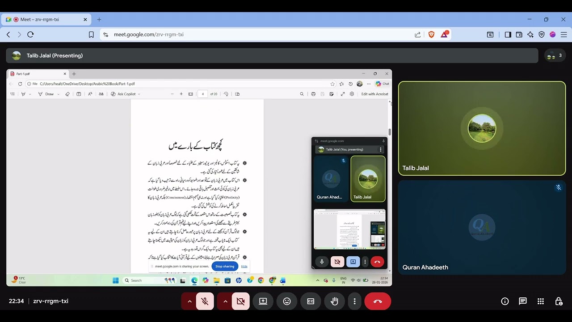Open the Draw tool in PDF toolbar
572x322 pixels.
coord(46,94)
